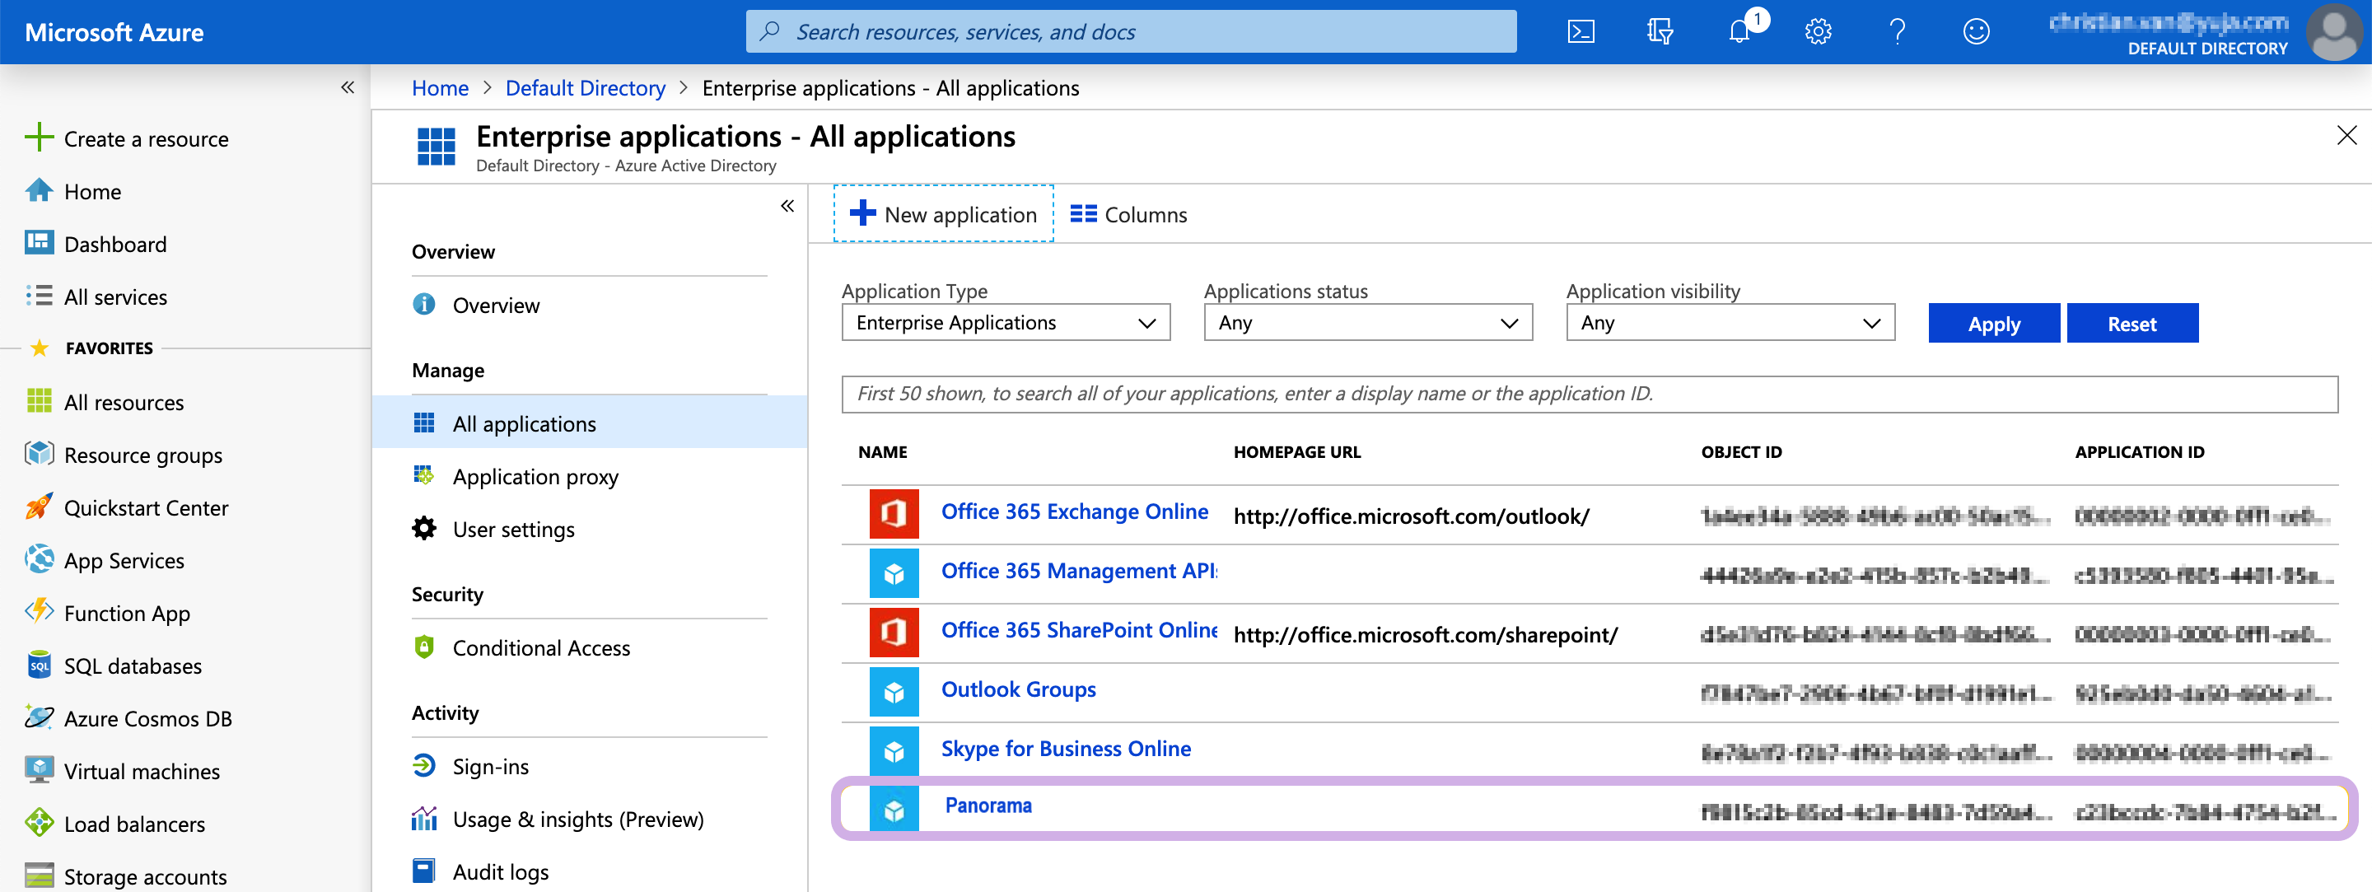Screen dimensions: 2372x892
Task: Click the SharePoint Online homepage URL
Action: [x=1425, y=635]
